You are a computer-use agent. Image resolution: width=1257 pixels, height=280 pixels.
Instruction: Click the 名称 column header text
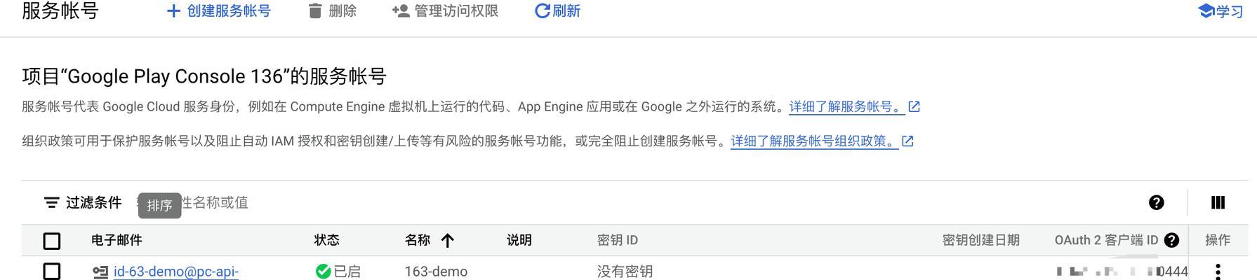[x=418, y=240]
